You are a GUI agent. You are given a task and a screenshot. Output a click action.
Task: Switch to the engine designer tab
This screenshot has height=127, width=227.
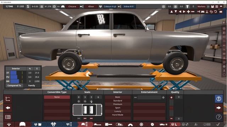pos(53,124)
